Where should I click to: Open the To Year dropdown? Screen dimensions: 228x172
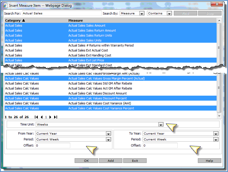pyautogui.click(x=216, y=134)
